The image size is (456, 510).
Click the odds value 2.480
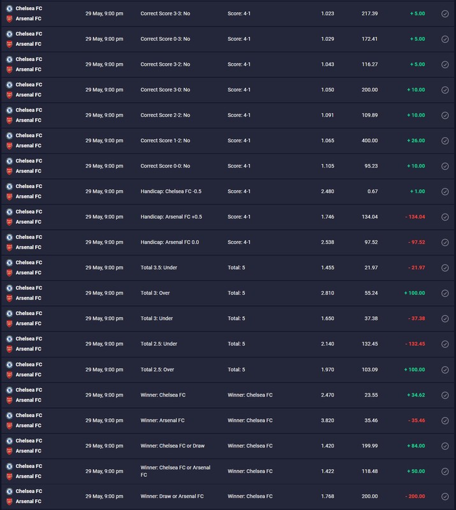click(327, 191)
